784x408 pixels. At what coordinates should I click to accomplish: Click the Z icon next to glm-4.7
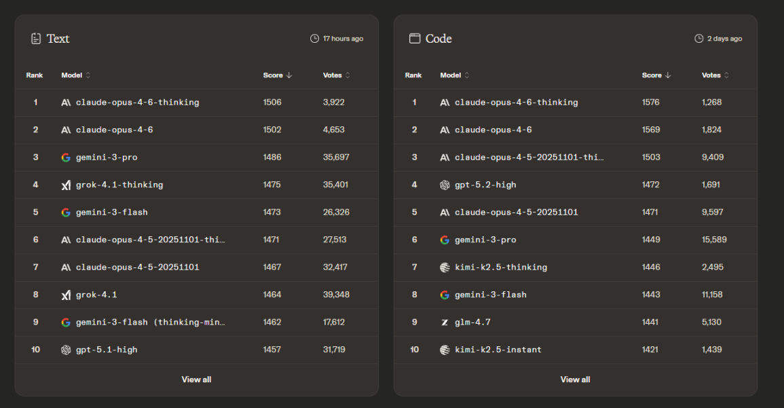[x=445, y=322]
